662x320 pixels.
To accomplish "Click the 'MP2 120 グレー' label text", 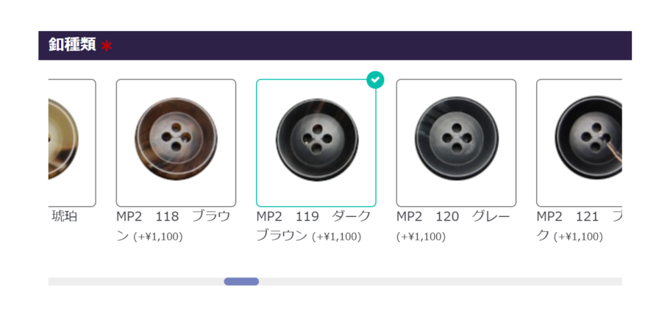I will click(x=453, y=216).
